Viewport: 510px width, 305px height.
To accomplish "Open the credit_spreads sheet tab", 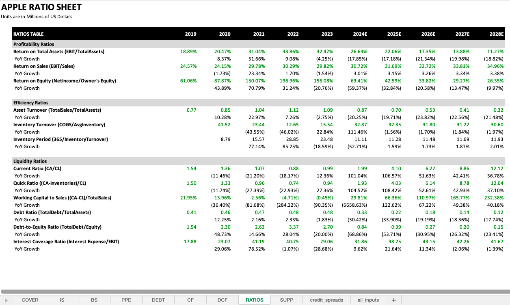I will point(326,300).
